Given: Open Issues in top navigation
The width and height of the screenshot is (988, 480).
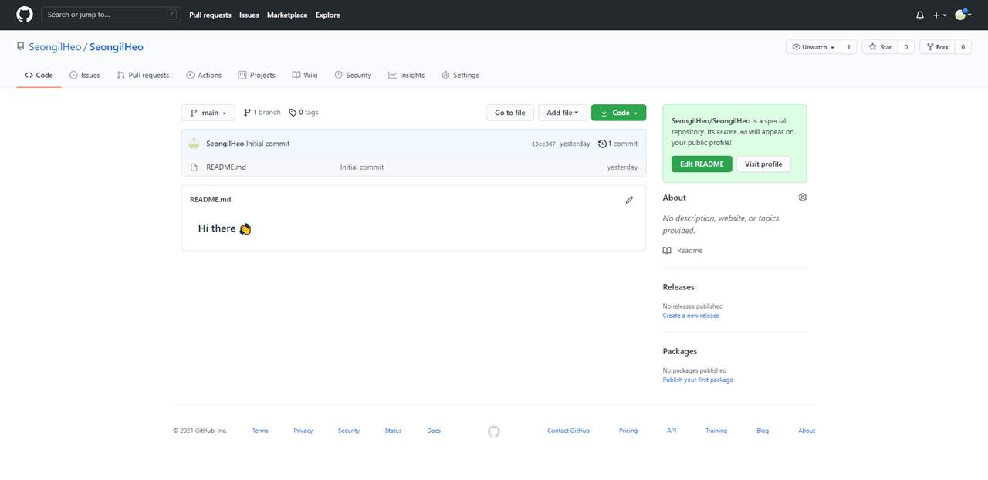Looking at the screenshot, I should [249, 15].
